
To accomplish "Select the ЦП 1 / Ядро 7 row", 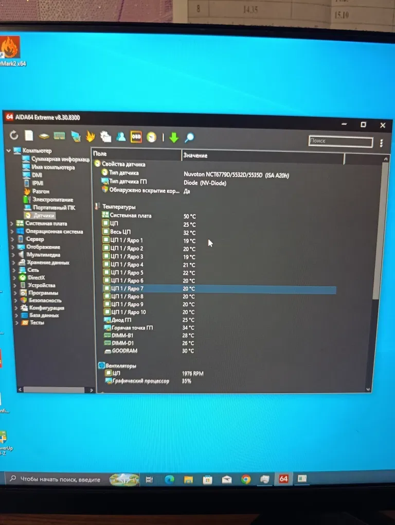I will click(219, 289).
